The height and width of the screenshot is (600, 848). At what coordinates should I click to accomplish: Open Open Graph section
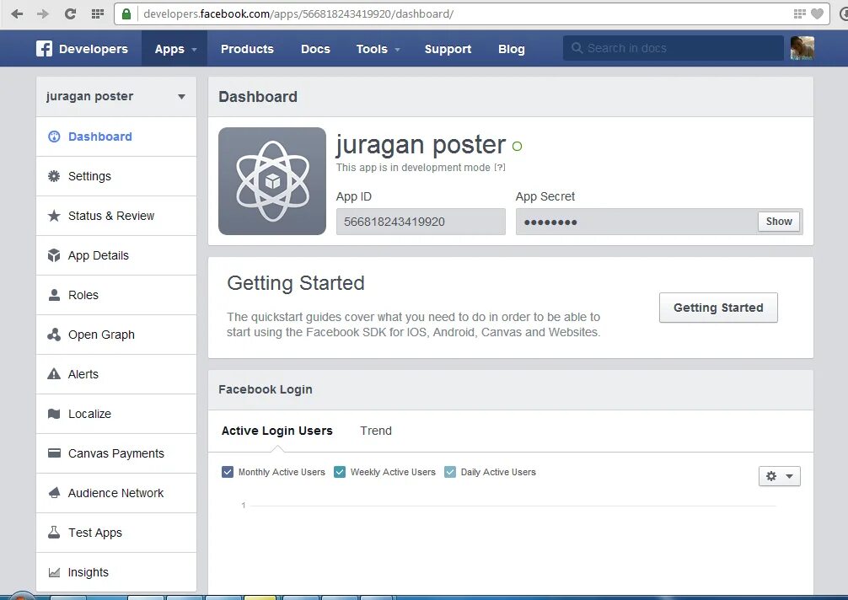click(116, 335)
